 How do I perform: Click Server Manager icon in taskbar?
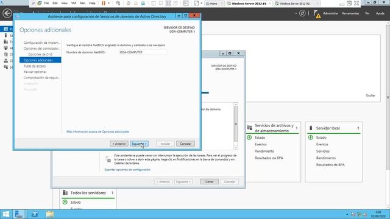click(19, 214)
